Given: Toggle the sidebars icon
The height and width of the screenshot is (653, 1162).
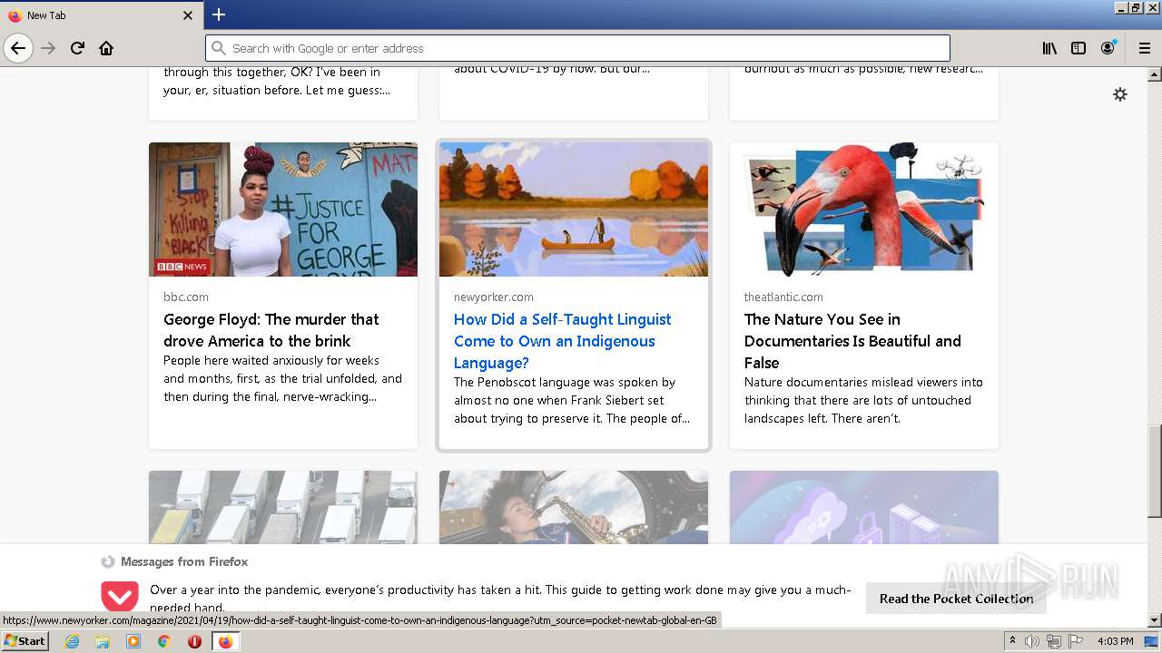Looking at the screenshot, I should 1078,48.
